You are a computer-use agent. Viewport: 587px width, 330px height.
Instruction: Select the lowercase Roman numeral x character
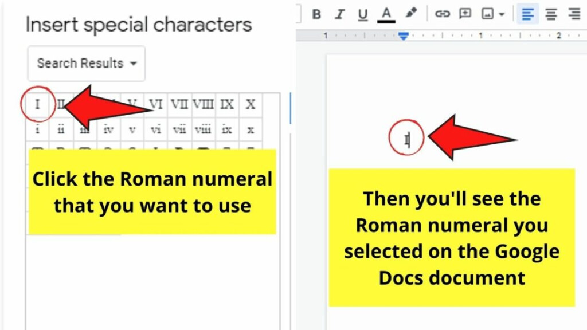(x=251, y=129)
